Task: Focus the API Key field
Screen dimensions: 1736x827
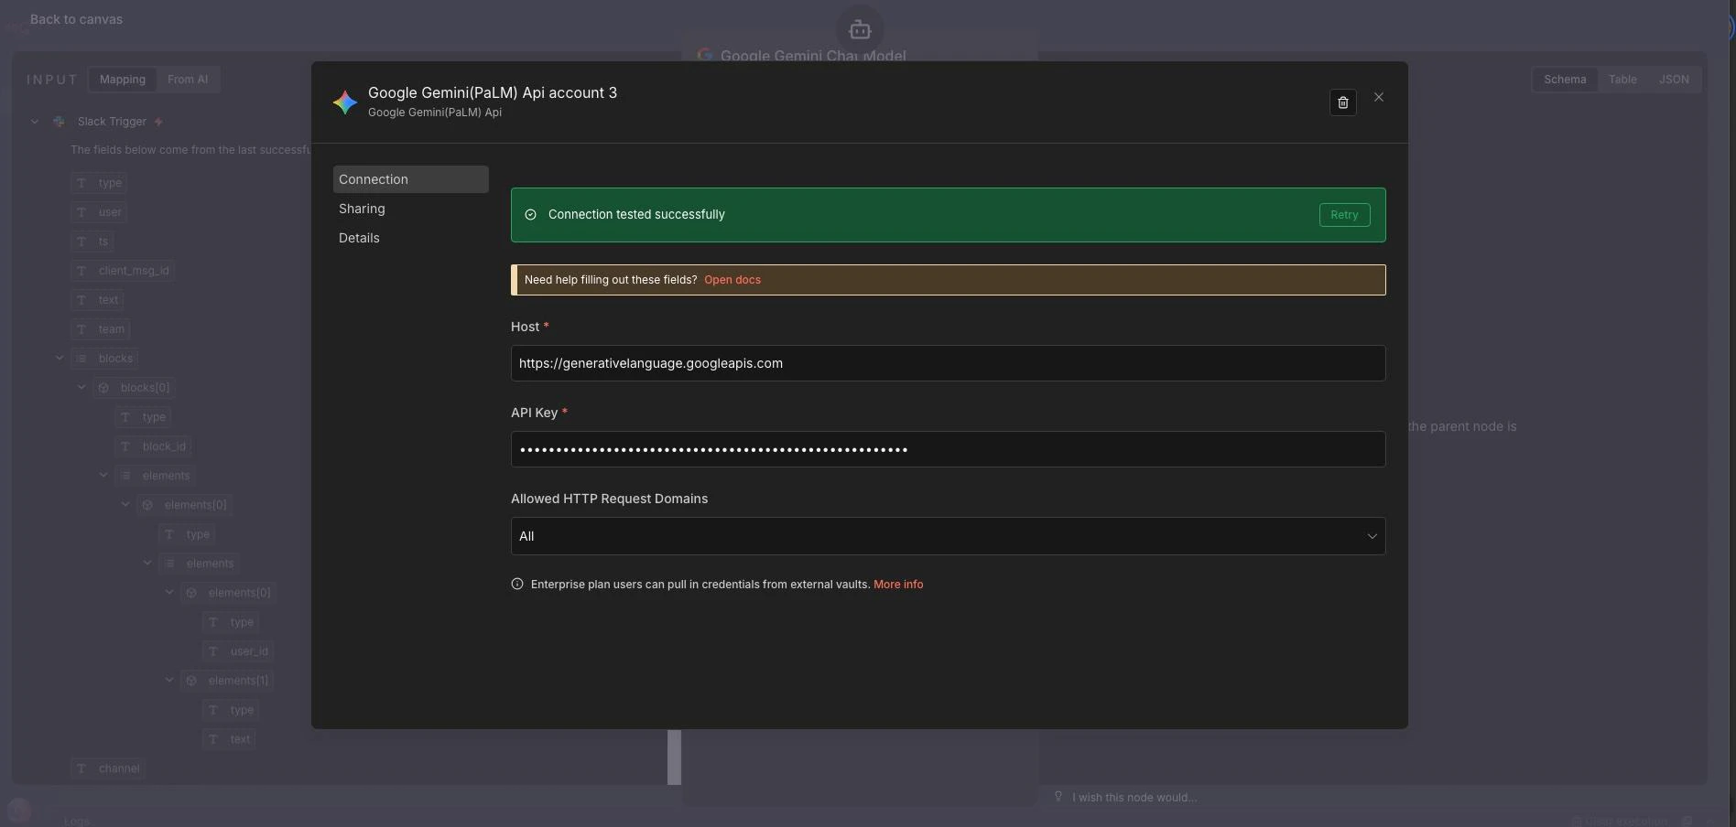Action: [x=948, y=449]
